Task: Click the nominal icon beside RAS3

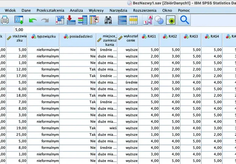Action: (186, 36)
